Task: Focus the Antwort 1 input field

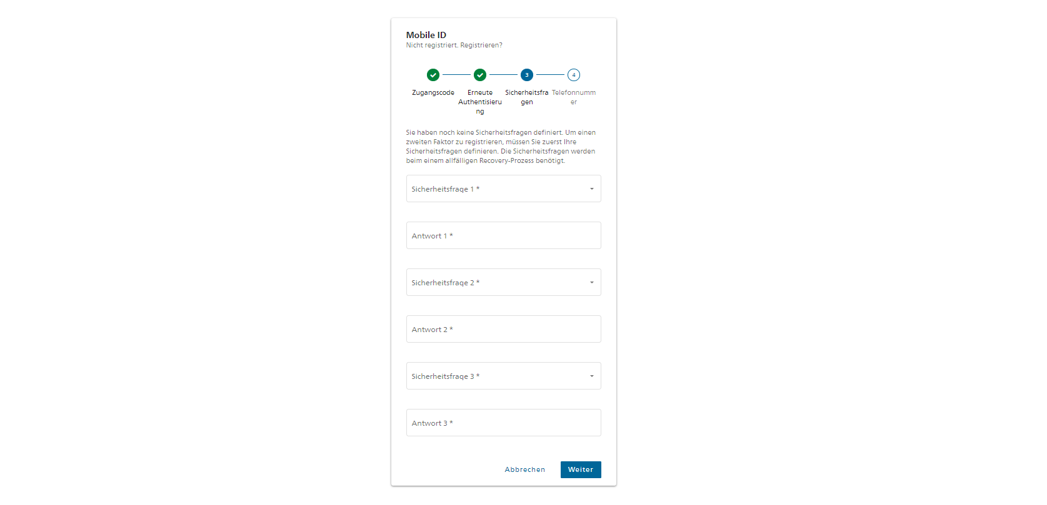Action: tap(504, 235)
